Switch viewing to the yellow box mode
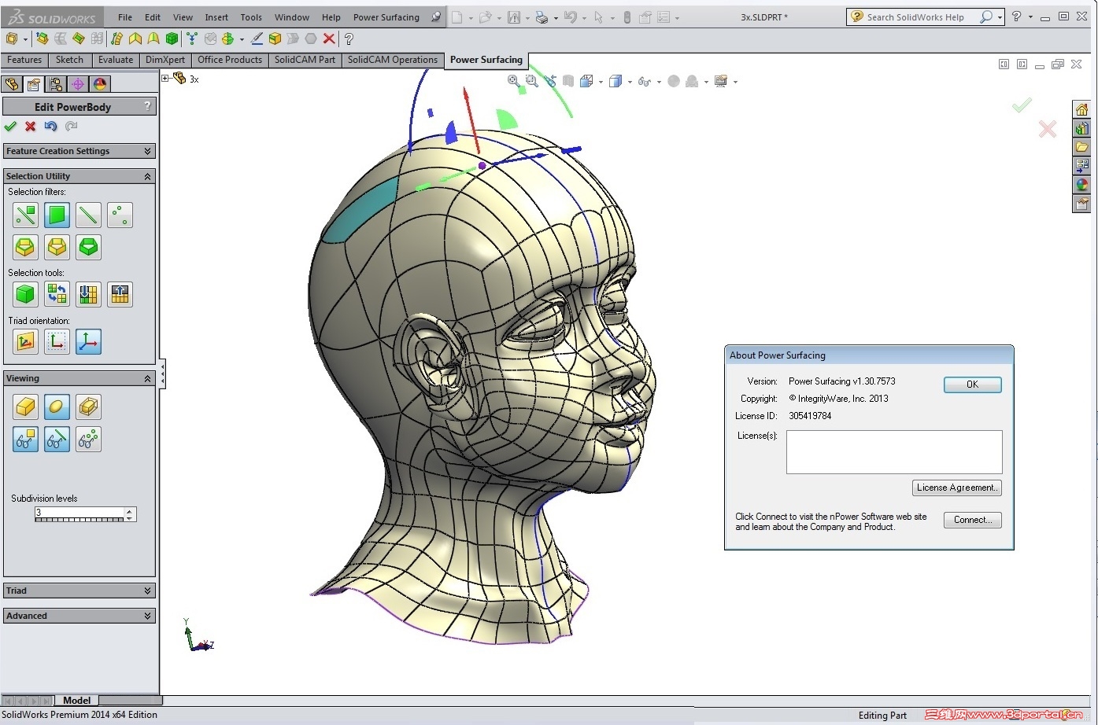This screenshot has height=725, width=1098. point(25,407)
